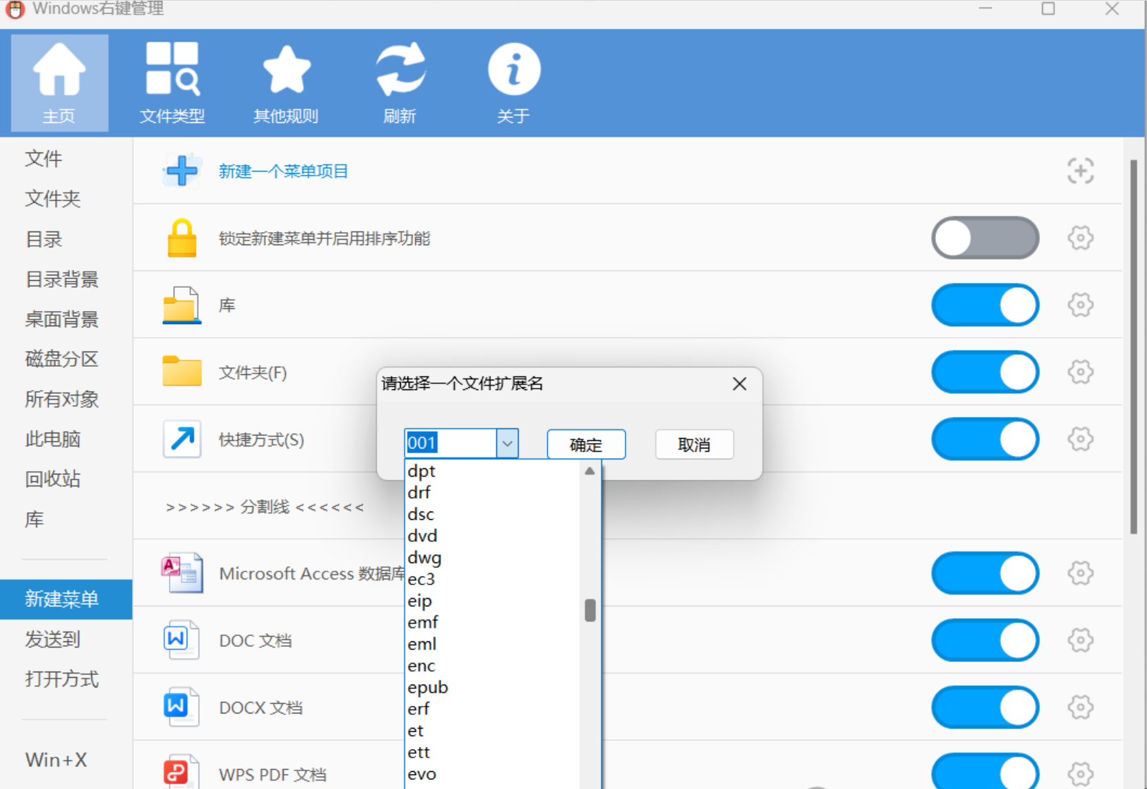Enable 锁定新建菜单并启用排序功能 toggle
The height and width of the screenshot is (789, 1147).
(985, 238)
